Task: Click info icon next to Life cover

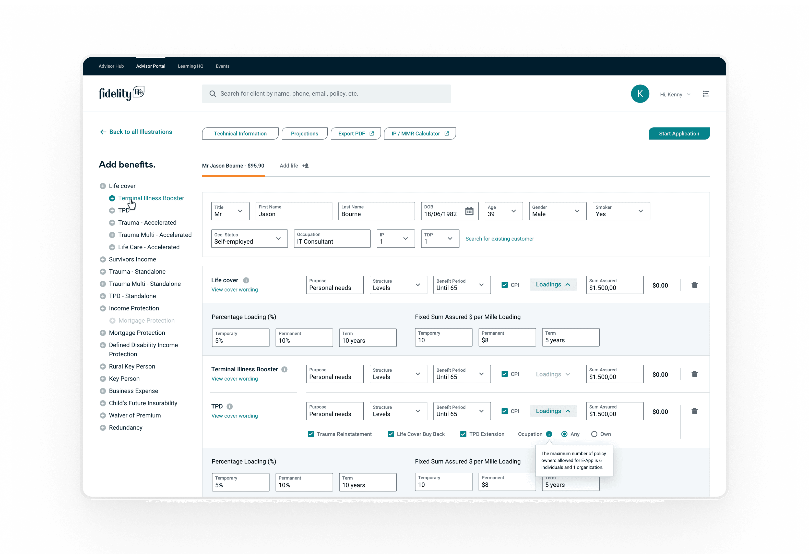Action: click(x=246, y=280)
